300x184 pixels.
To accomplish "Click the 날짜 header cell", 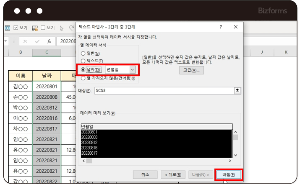I will coord(47,76).
